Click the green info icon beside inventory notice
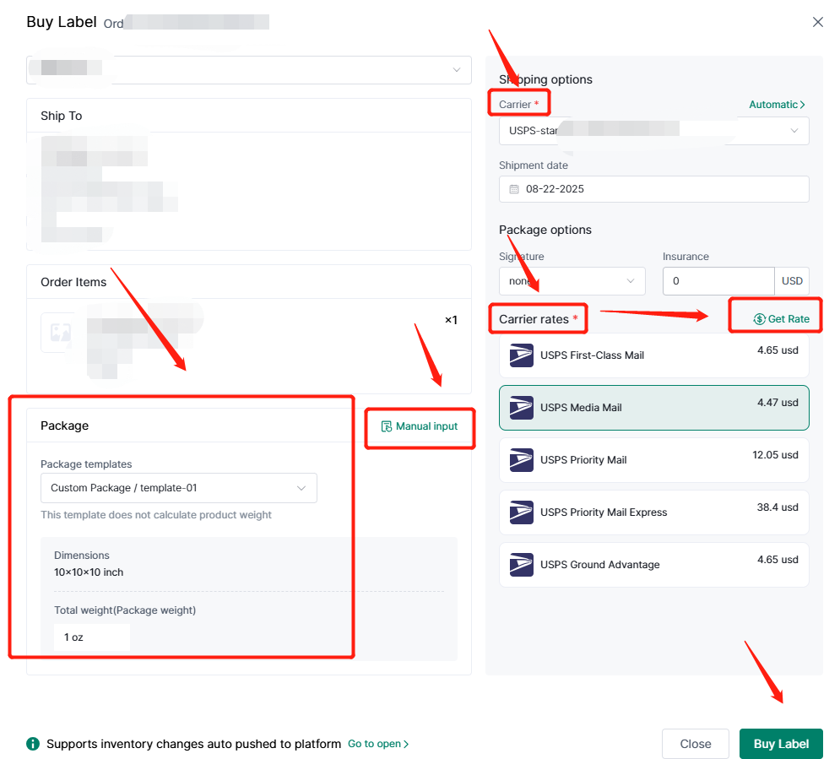The height and width of the screenshot is (759, 840). (33, 744)
